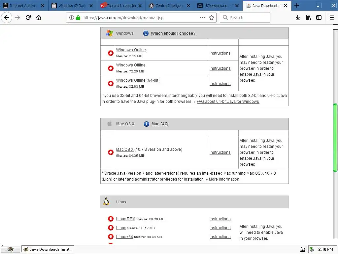338x254 pixels.
Task: Close the Central Intelligence tab
Action: coord(188,6)
